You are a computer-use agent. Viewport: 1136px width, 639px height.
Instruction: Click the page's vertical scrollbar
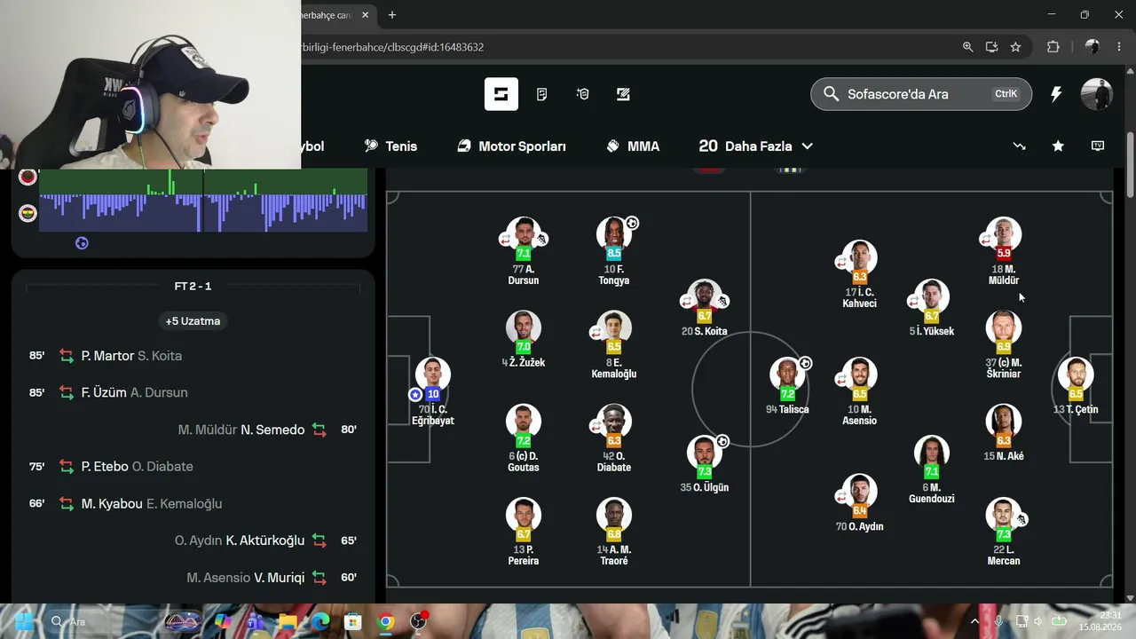pyautogui.click(x=1130, y=165)
